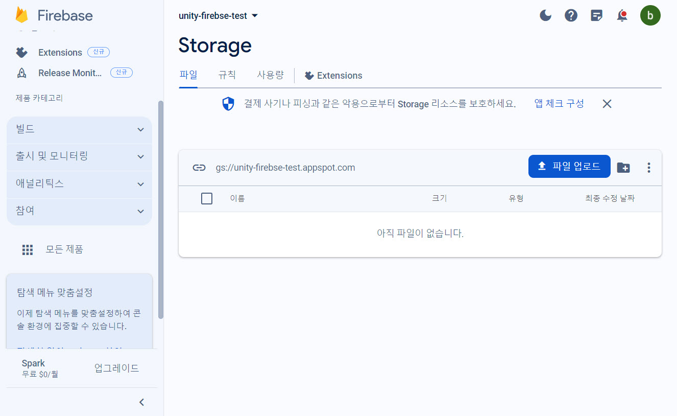
Task: Sort by the 이름 column header
Action: [x=237, y=198]
